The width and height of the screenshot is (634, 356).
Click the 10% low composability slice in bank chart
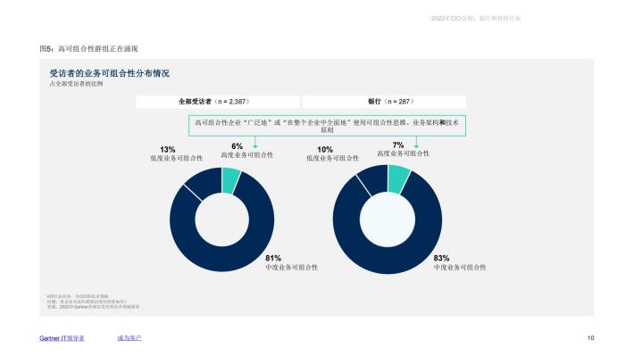point(374,180)
